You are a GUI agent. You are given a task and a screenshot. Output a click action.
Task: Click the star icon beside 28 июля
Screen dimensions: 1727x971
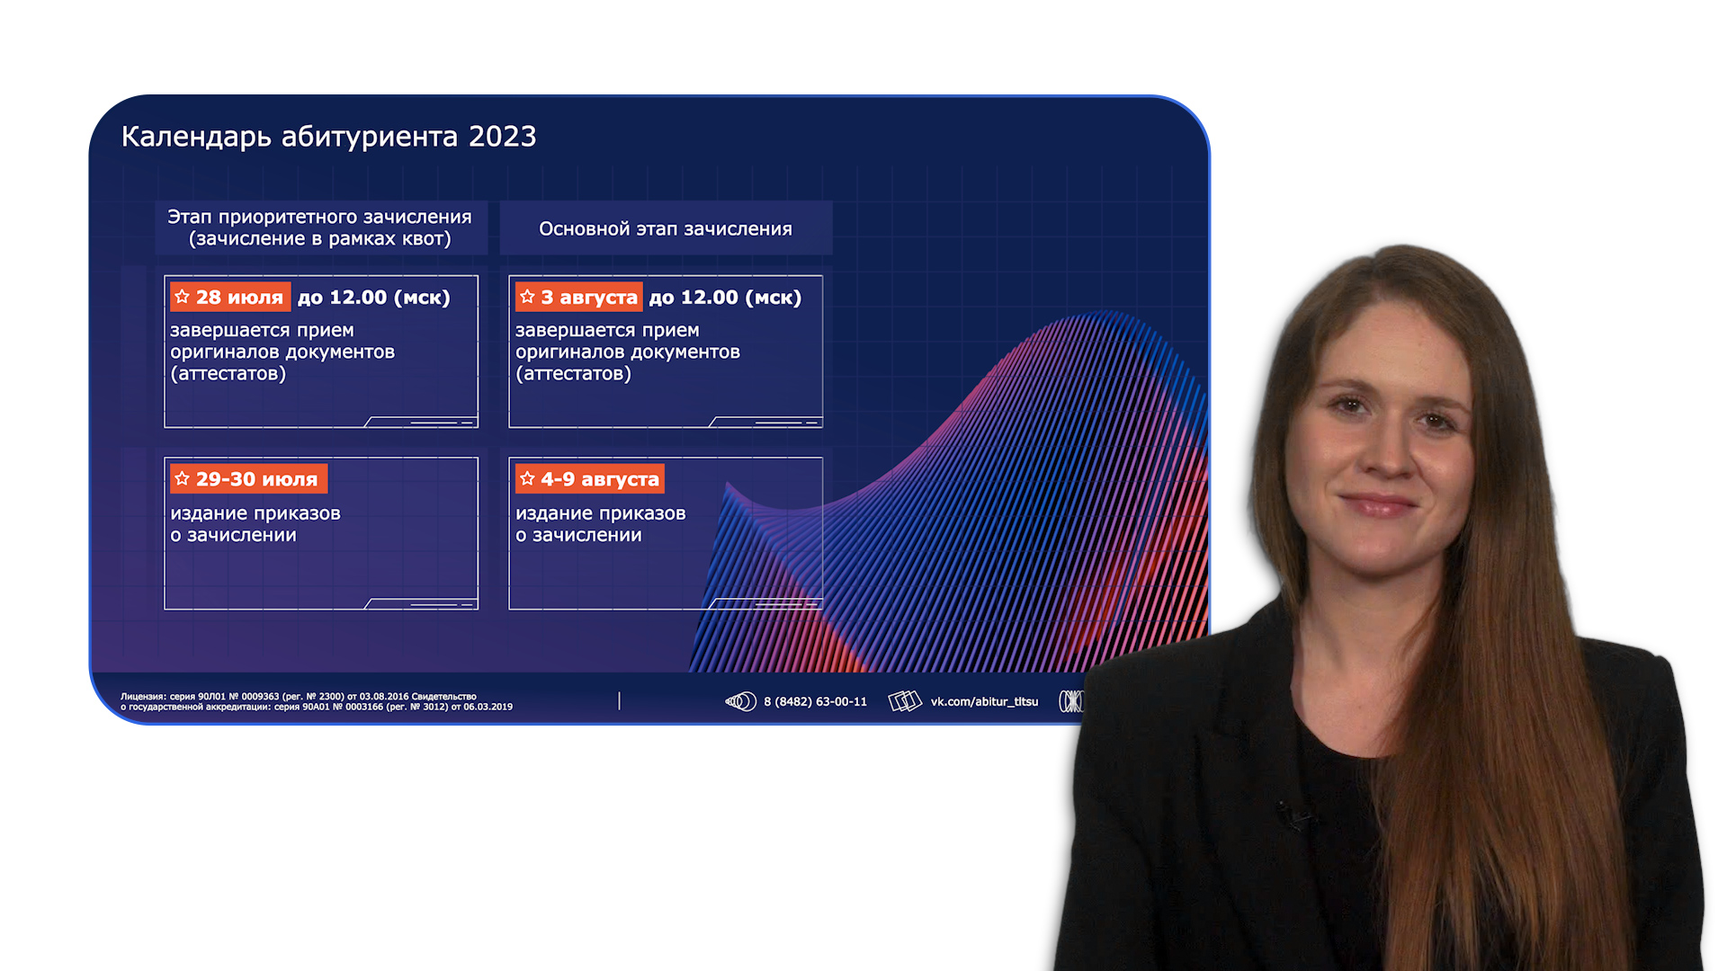tap(183, 297)
